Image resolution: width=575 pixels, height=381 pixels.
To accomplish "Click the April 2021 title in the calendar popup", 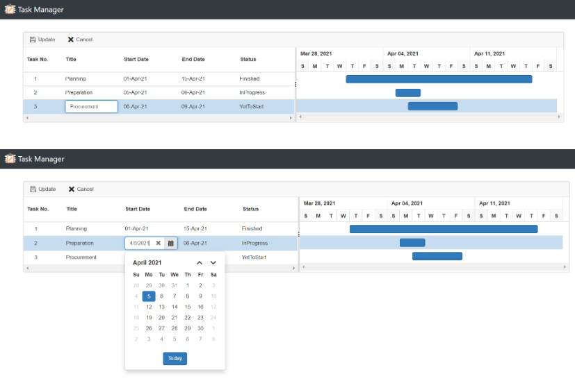I will [147, 263].
